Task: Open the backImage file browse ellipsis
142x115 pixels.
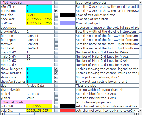Action: (68, 28)
